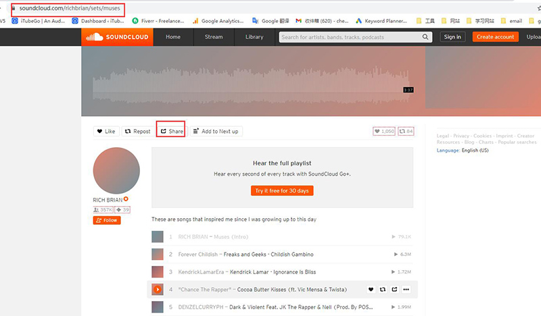Open the Gmail bookmark

click(322, 21)
